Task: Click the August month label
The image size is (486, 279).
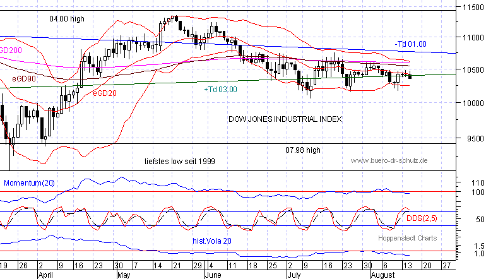Action: [383, 275]
